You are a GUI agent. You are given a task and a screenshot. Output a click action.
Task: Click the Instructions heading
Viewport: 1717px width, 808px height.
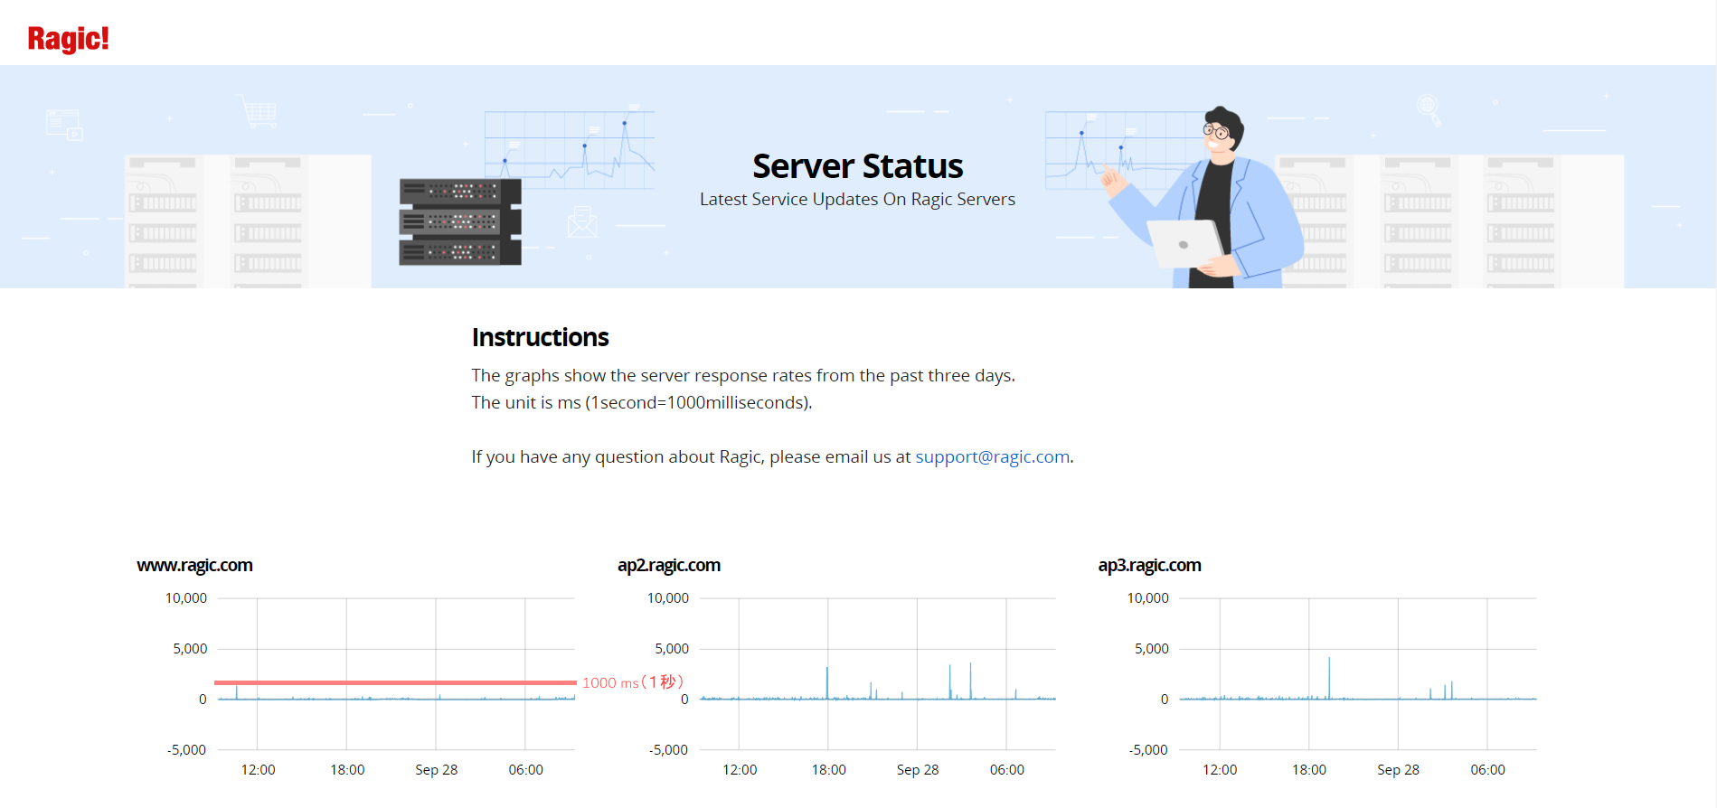coord(540,337)
